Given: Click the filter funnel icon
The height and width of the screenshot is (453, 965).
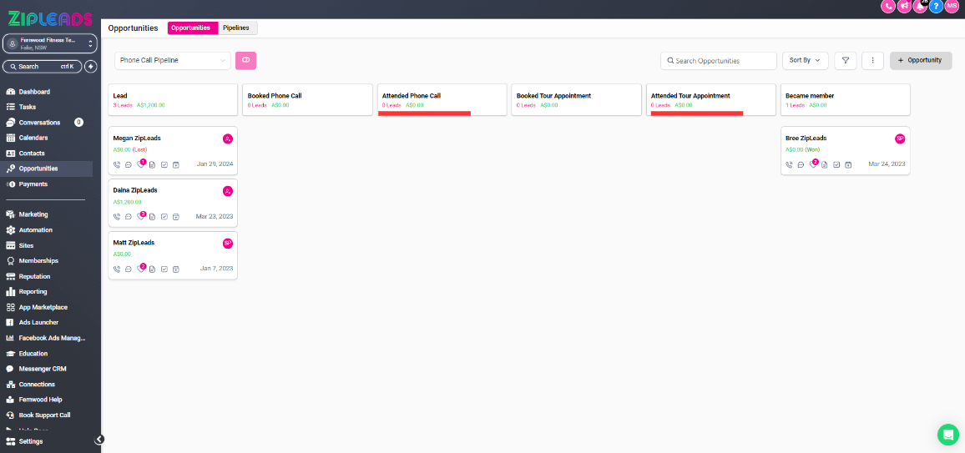Looking at the screenshot, I should pyautogui.click(x=846, y=60).
